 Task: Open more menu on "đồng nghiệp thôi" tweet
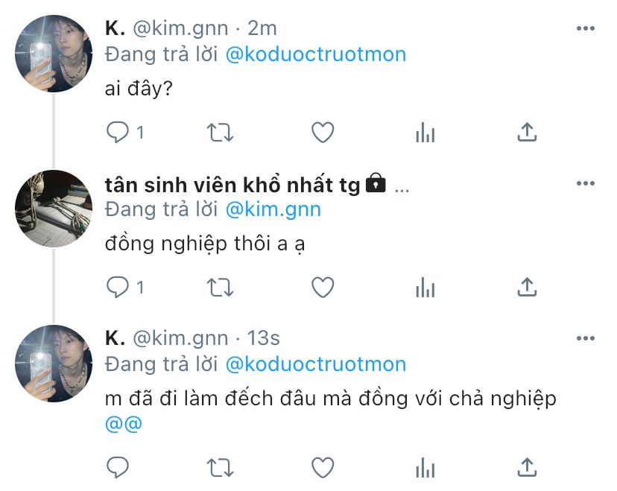pos(586,183)
